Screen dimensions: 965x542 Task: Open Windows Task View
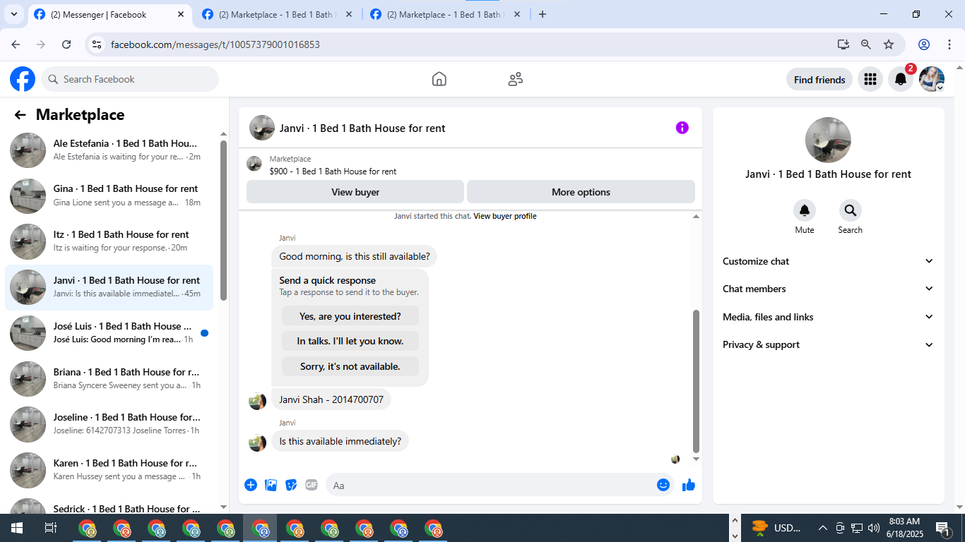[51, 528]
